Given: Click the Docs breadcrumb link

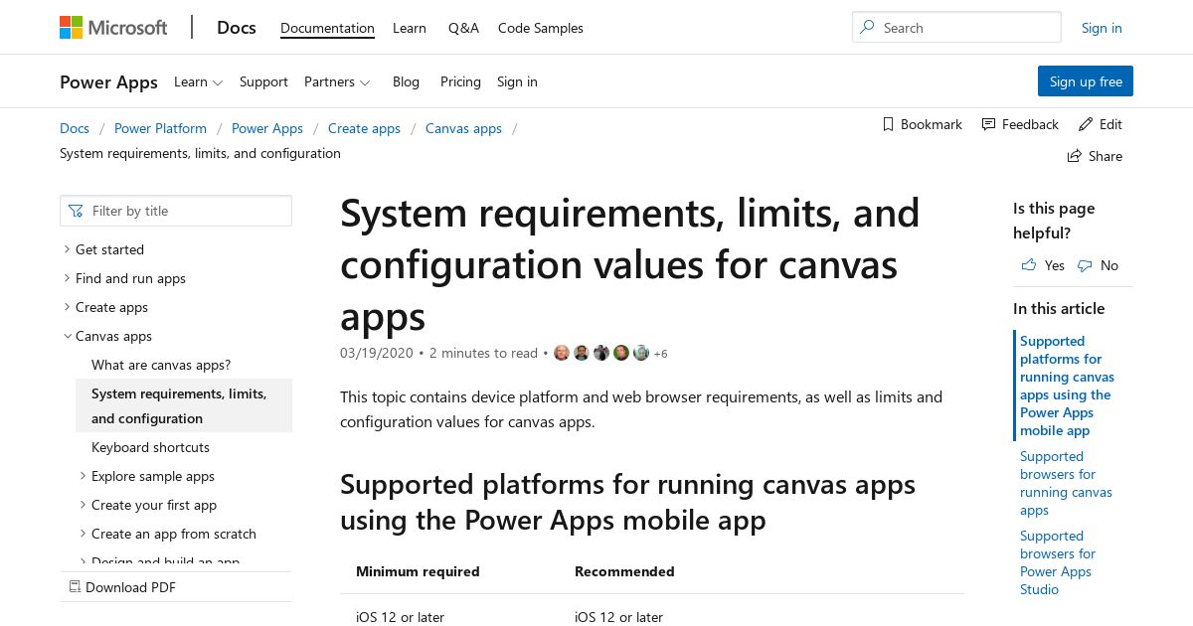Looking at the screenshot, I should click(75, 128).
